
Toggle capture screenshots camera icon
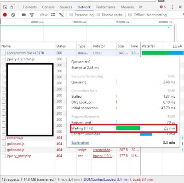pyautogui.click(x=23, y=15)
